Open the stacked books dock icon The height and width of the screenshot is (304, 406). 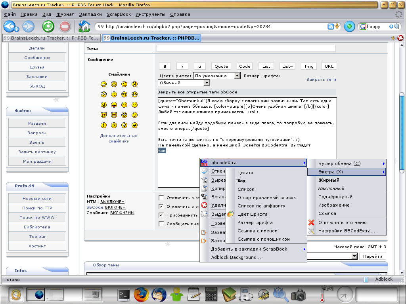(229, 294)
